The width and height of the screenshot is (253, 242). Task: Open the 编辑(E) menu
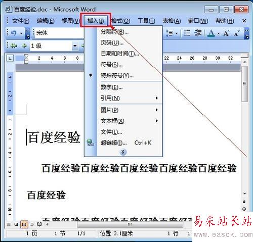(x=46, y=21)
